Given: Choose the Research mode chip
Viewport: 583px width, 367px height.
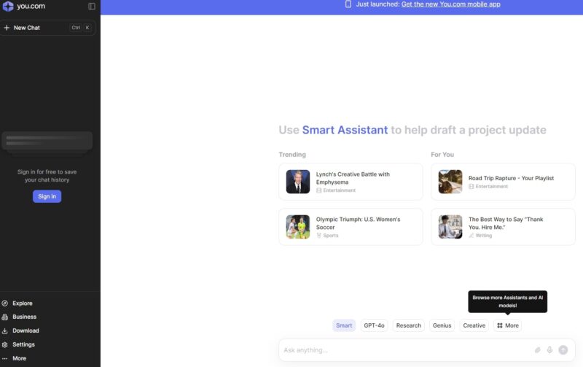Looking at the screenshot, I should [408, 325].
